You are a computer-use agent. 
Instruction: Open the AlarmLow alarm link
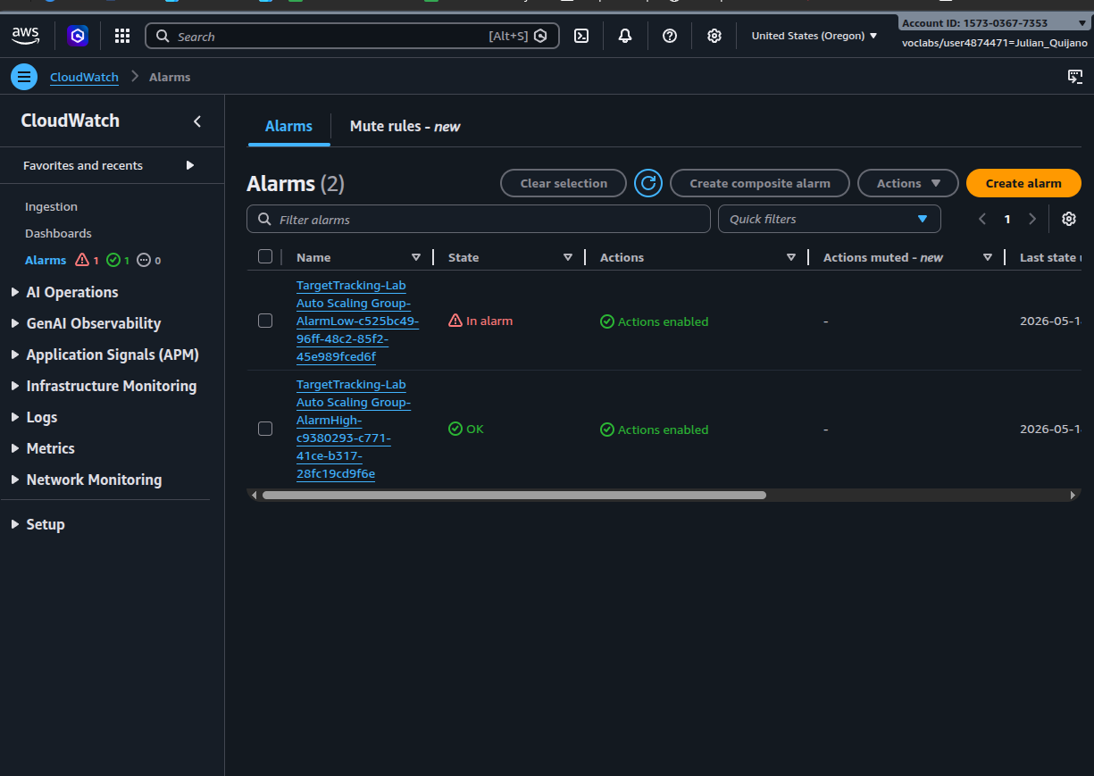(x=357, y=321)
